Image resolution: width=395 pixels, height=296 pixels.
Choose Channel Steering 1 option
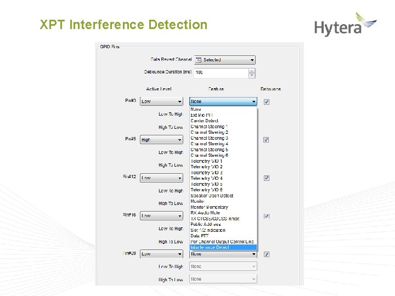point(223,127)
